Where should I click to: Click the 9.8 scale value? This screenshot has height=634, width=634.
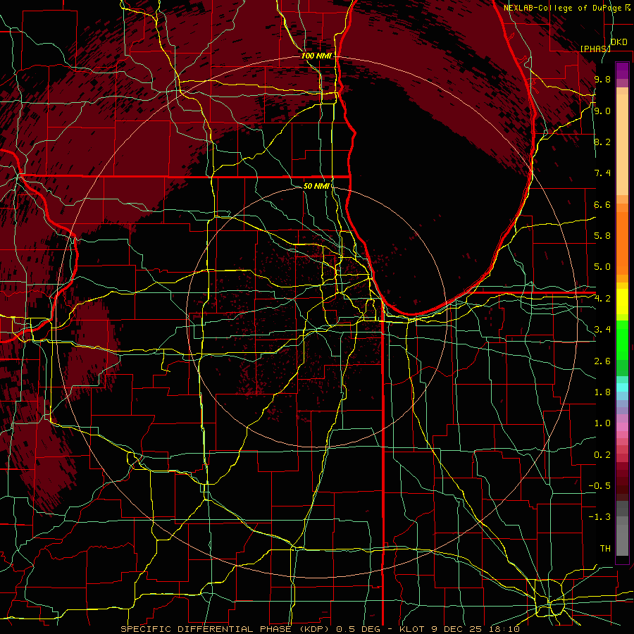pos(602,80)
